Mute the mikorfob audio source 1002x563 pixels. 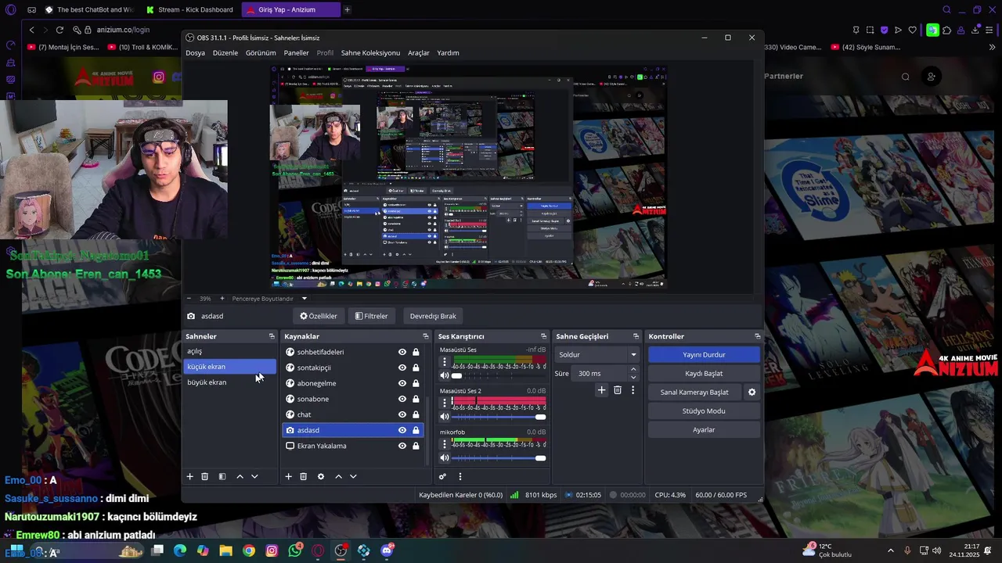(x=445, y=458)
